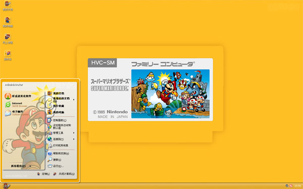
Task: Open Help and Support question-mark entry
Action: [59, 154]
